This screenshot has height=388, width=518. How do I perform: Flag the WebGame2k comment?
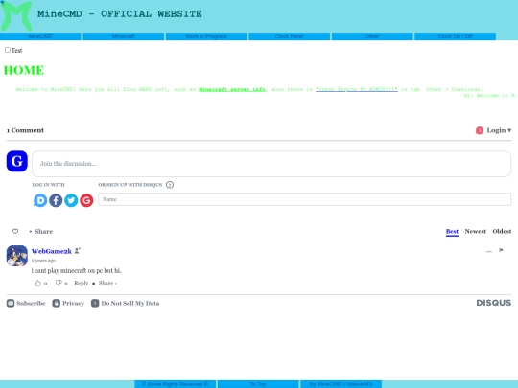click(501, 250)
